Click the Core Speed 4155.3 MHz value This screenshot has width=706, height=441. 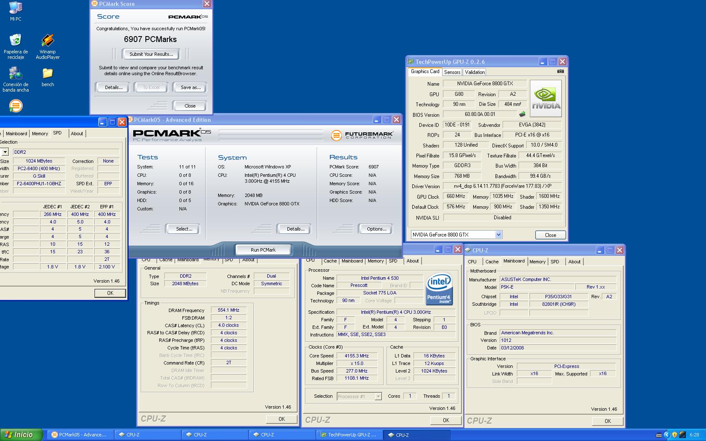[356, 356]
